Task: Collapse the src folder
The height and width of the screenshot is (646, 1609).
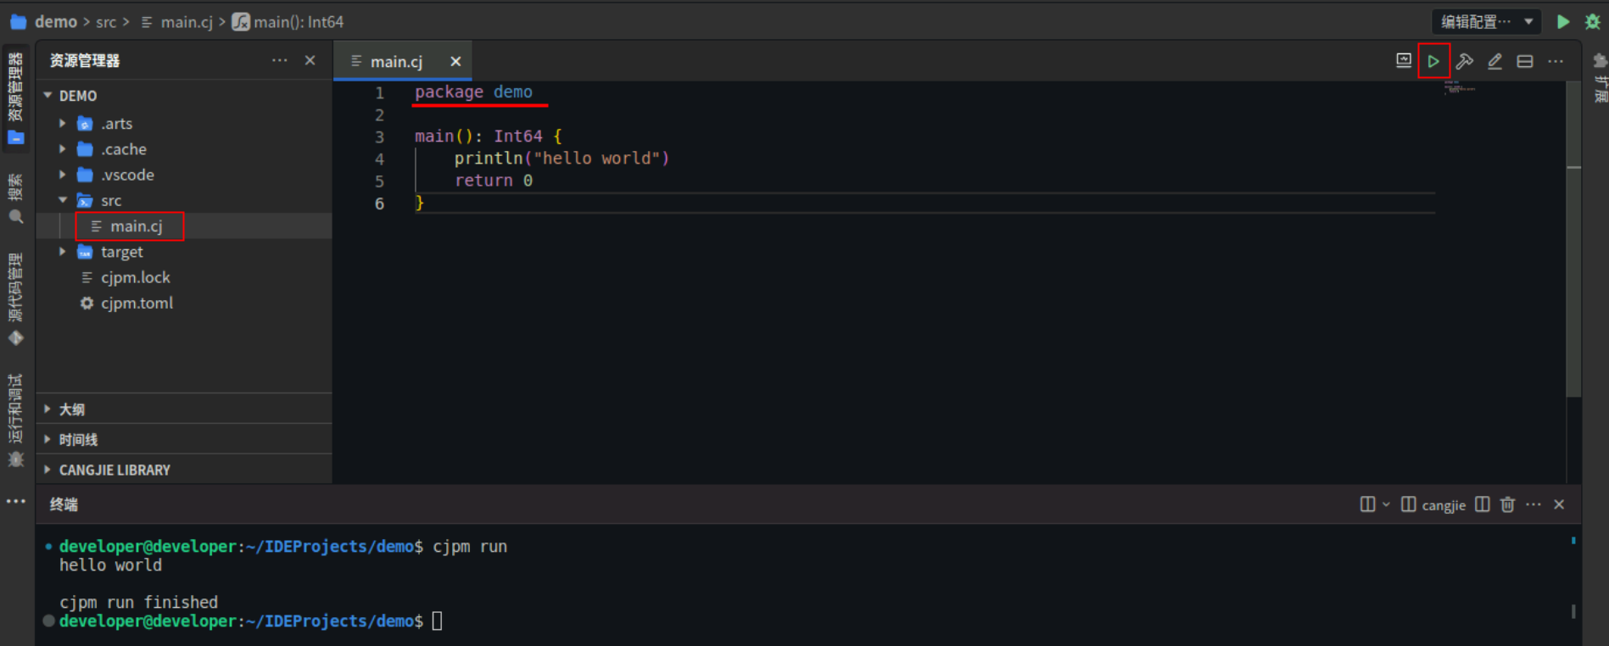Action: (62, 201)
